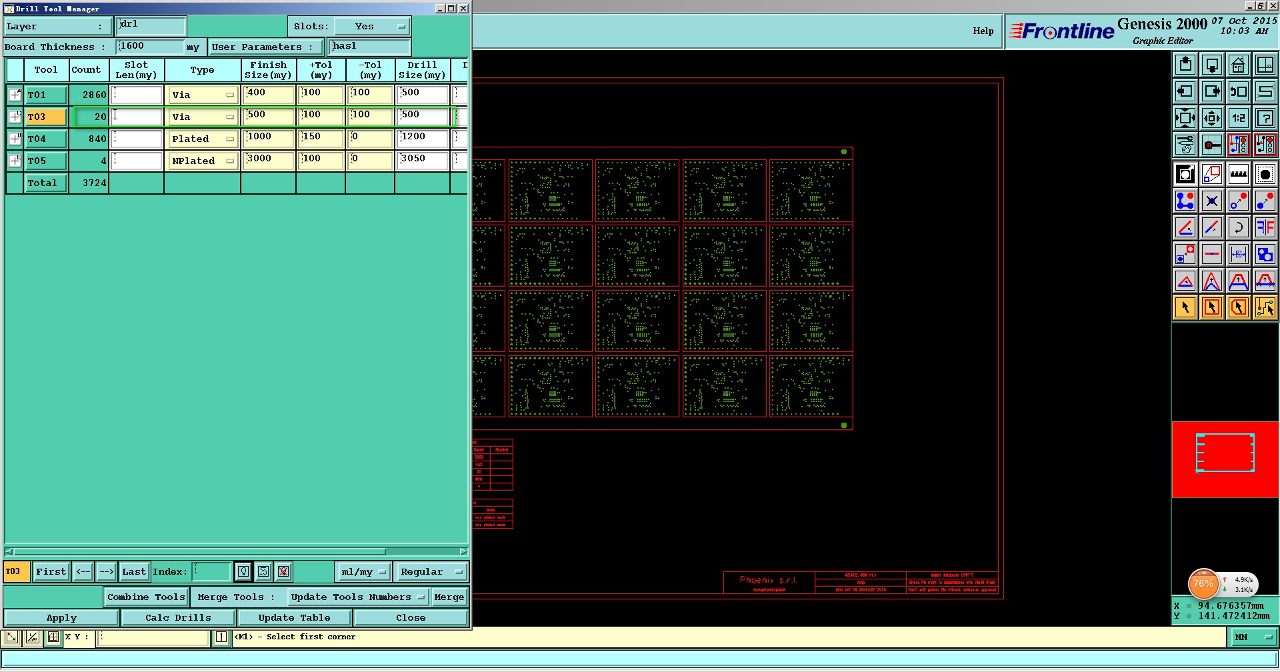Screen dimensions: 1280x672
Task: Click the mirror F icon
Action: tap(1265, 227)
